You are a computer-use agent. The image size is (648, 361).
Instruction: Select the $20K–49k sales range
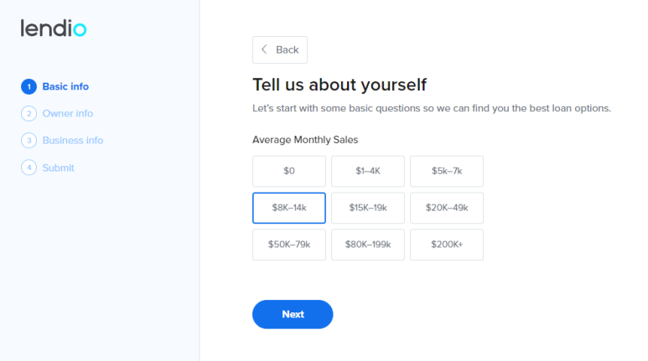tap(447, 208)
